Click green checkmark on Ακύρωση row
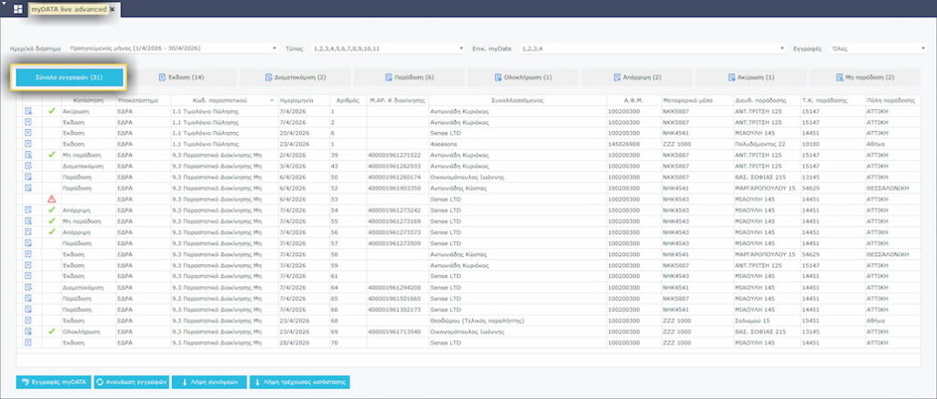This screenshot has width=937, height=399. pos(51,111)
